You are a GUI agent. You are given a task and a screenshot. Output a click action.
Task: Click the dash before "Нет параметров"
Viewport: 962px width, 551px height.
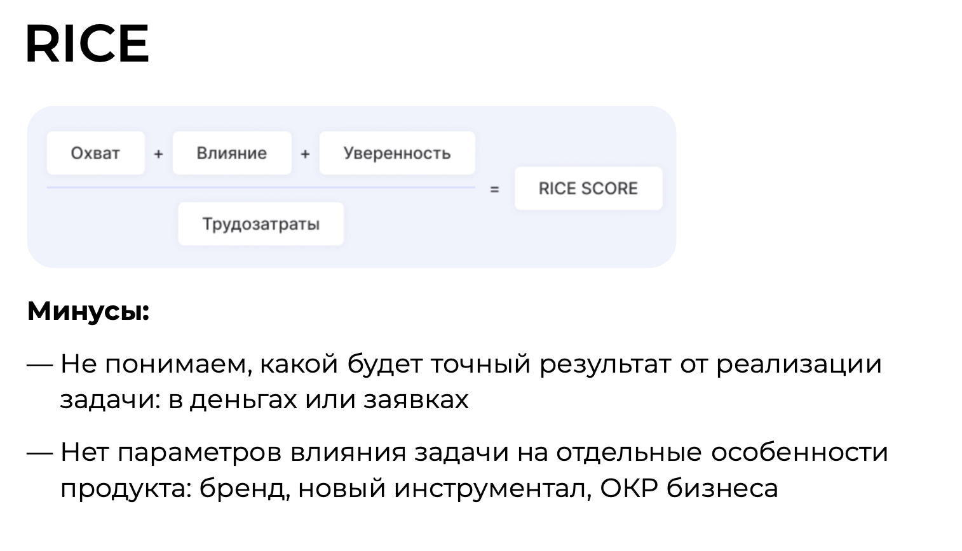(x=39, y=453)
